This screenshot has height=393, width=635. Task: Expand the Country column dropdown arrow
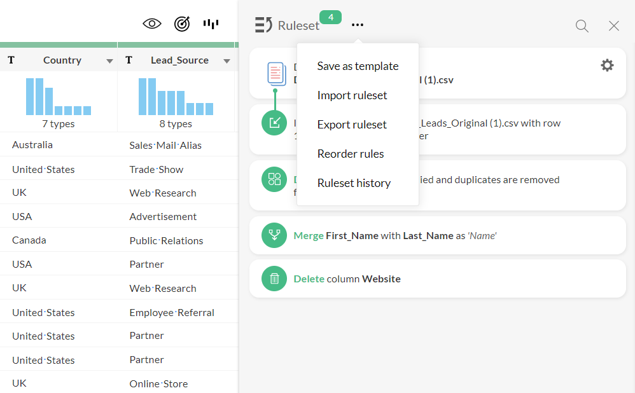[x=109, y=61]
